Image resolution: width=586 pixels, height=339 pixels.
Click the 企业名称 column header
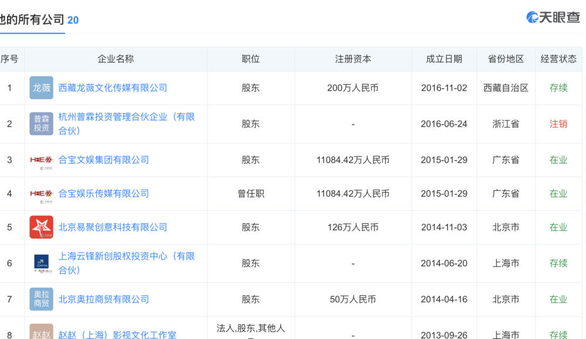pyautogui.click(x=115, y=59)
